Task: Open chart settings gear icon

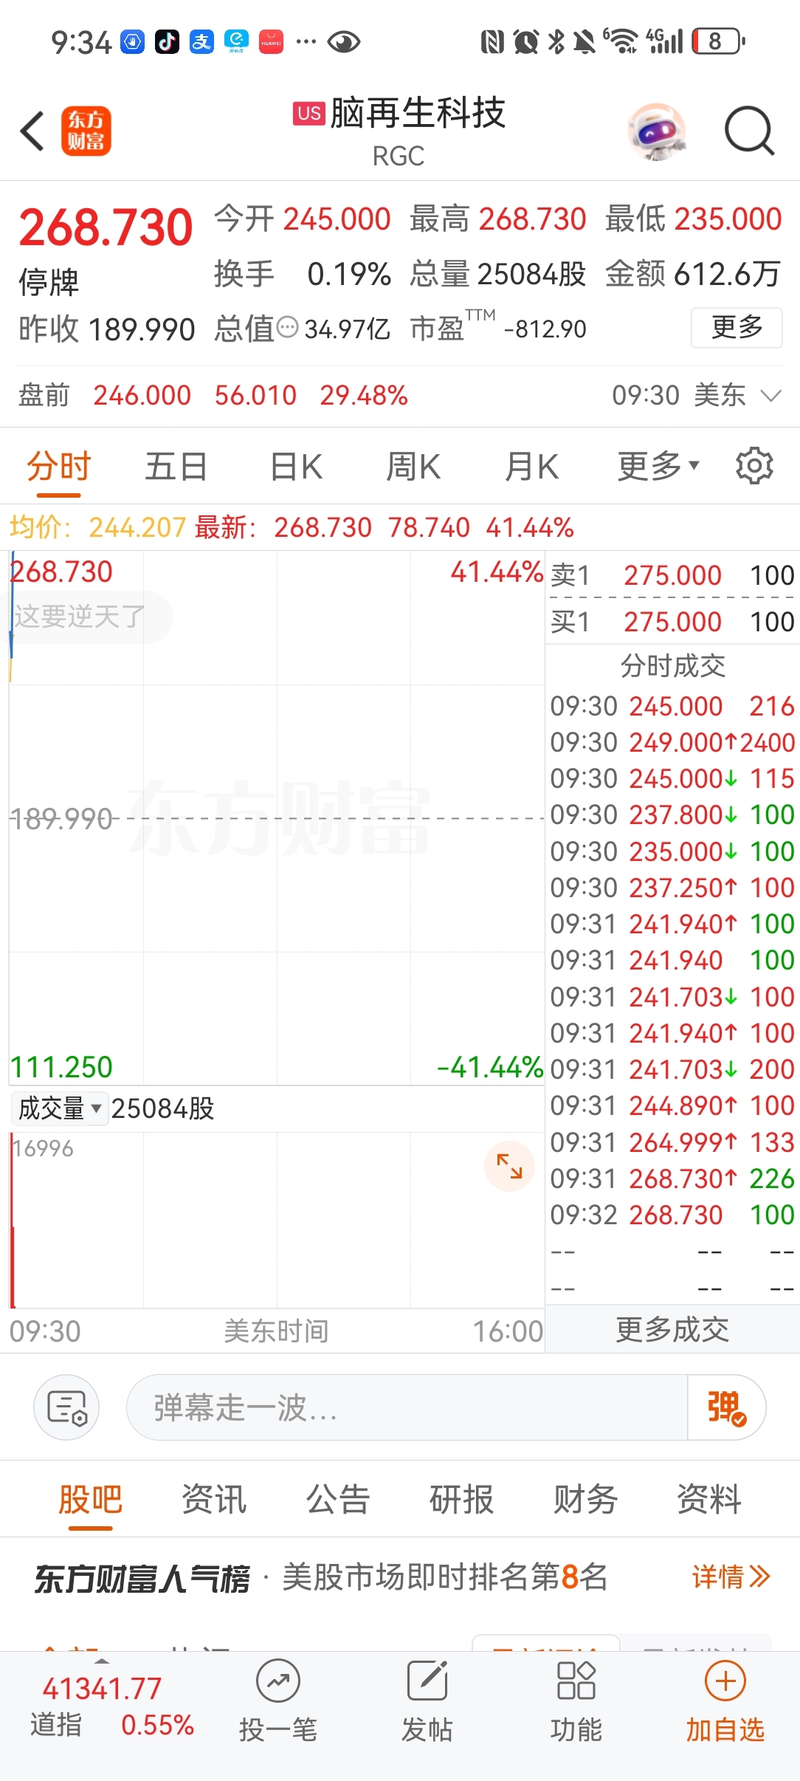Action: pyautogui.click(x=754, y=466)
